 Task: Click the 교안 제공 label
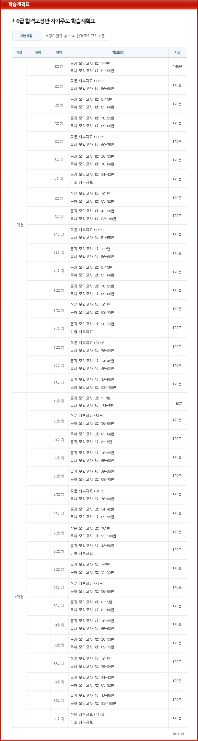pyautogui.click(x=26, y=36)
